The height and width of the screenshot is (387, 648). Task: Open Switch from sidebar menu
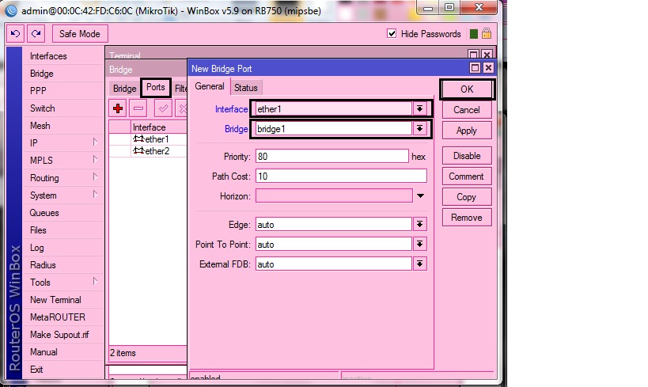(x=43, y=108)
